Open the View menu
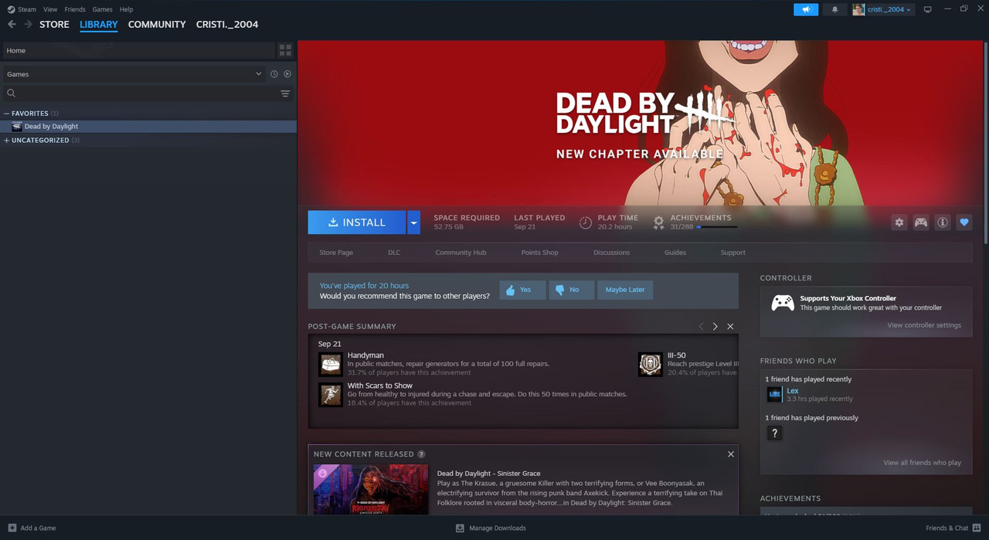This screenshot has width=989, height=540. pos(50,9)
